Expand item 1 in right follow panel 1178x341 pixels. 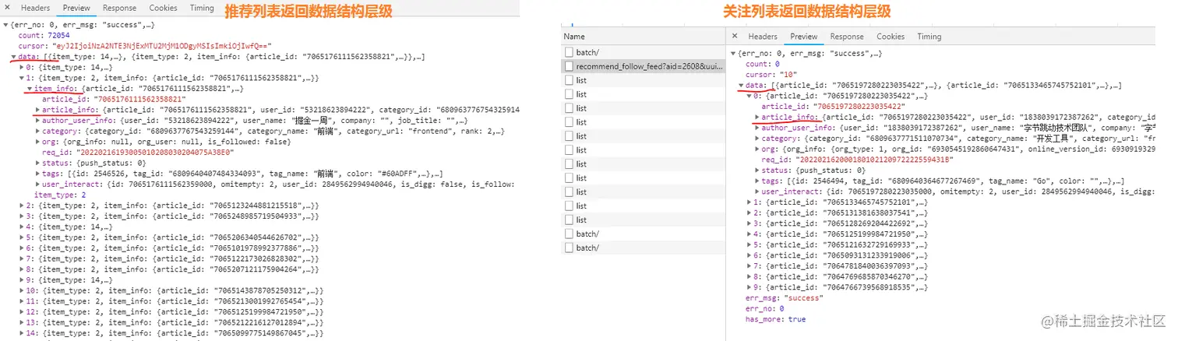749,202
